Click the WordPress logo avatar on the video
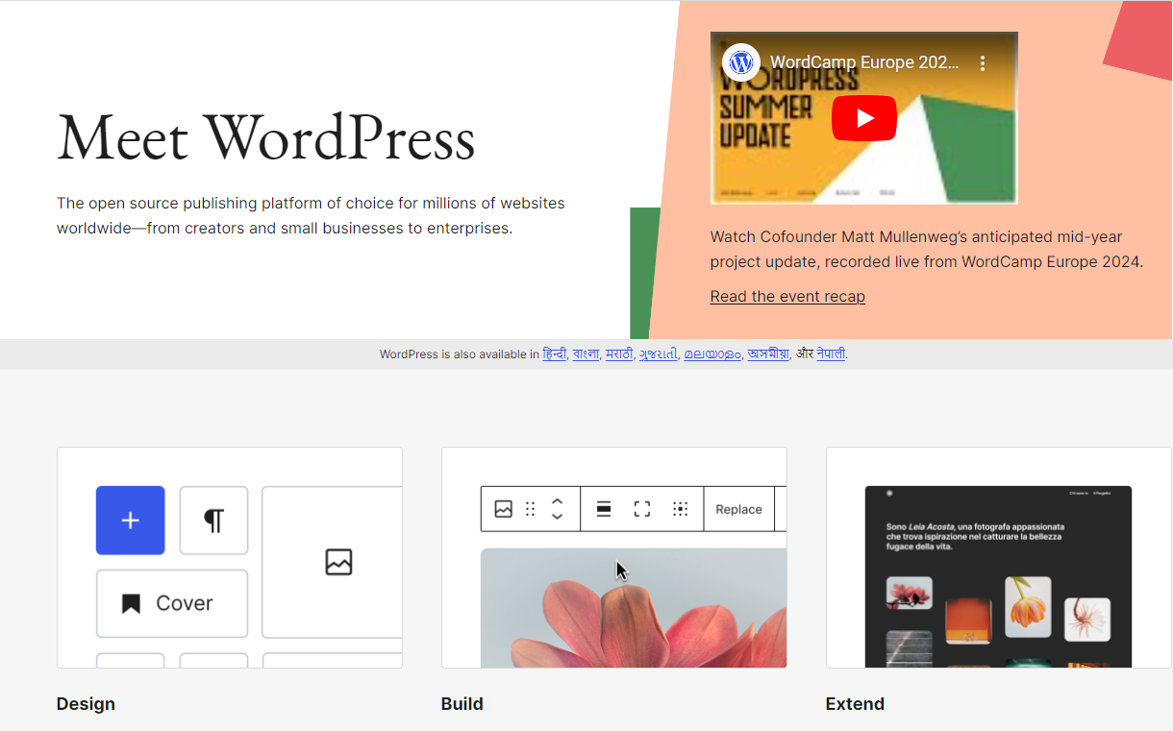Viewport: 1173px width, 731px height. coord(740,61)
